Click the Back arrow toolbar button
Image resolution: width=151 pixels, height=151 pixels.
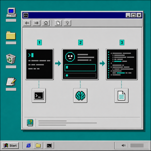(x=27, y=23)
